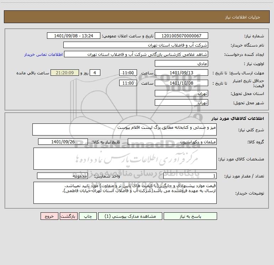Click price validity date 1401/10/08
The height and width of the screenshot is (265, 274).
181,83
